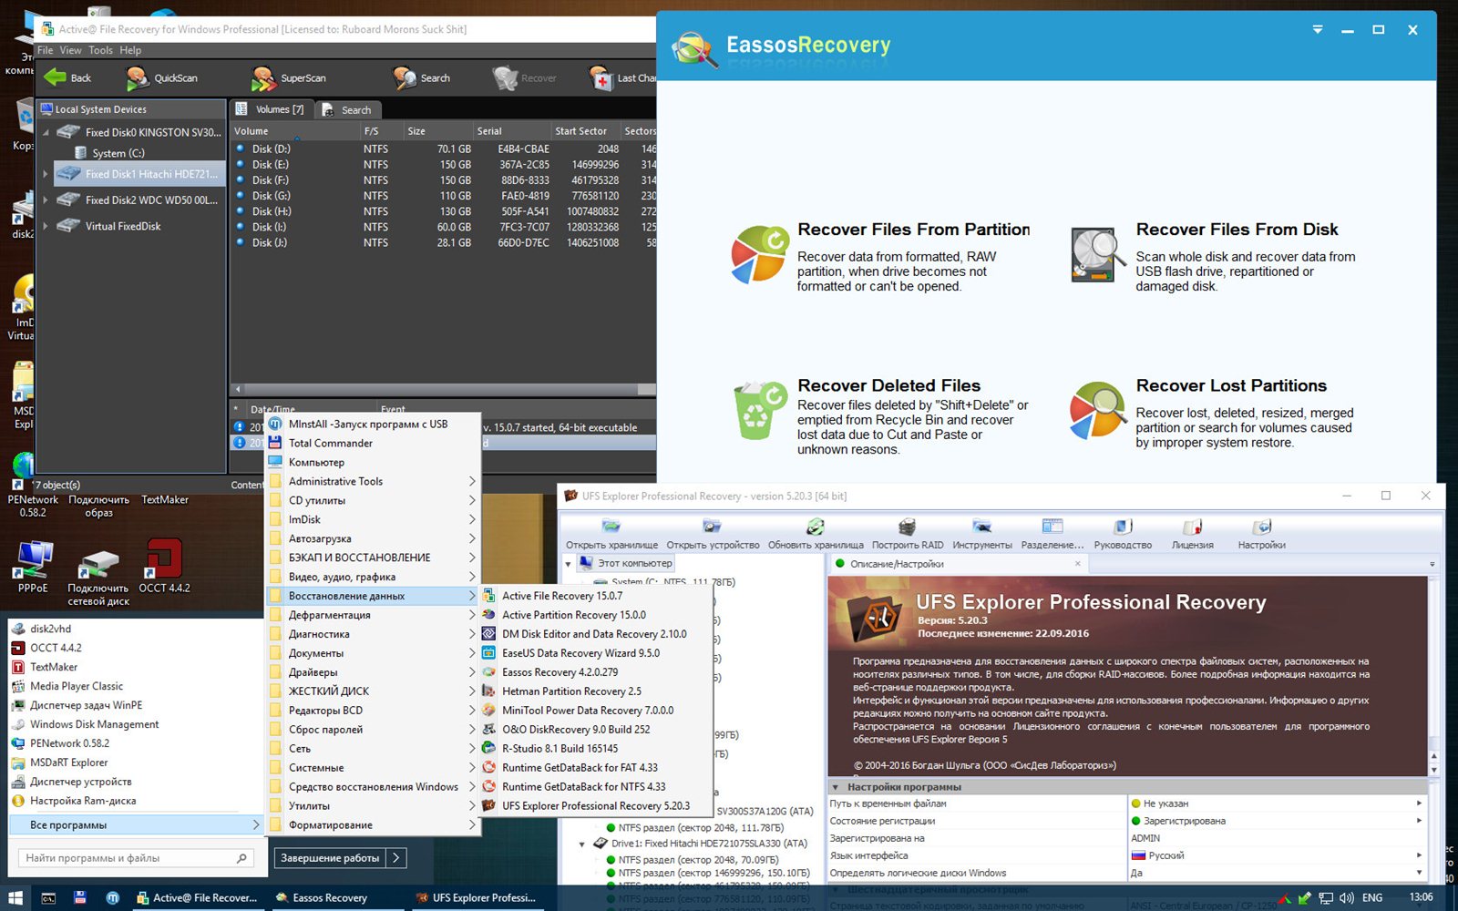Viewport: 1458px width, 911px height.
Task: Expand Fixed Disk2 WDC tree node
Action: [45, 200]
